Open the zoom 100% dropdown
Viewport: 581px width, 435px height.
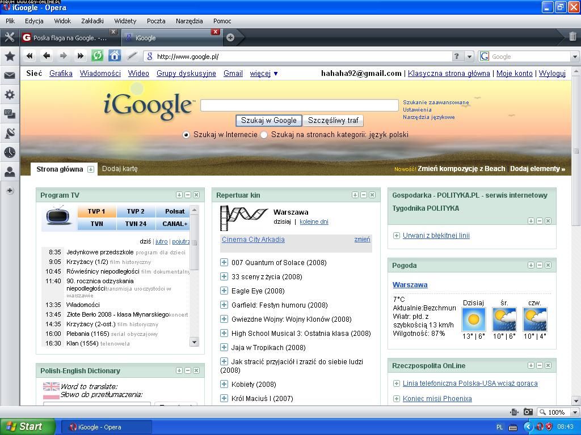pyautogui.click(x=575, y=412)
